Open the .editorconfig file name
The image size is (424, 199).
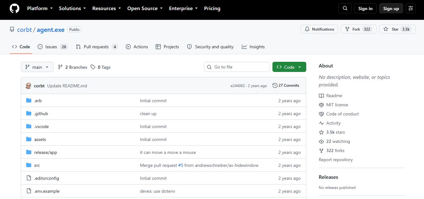point(46,178)
